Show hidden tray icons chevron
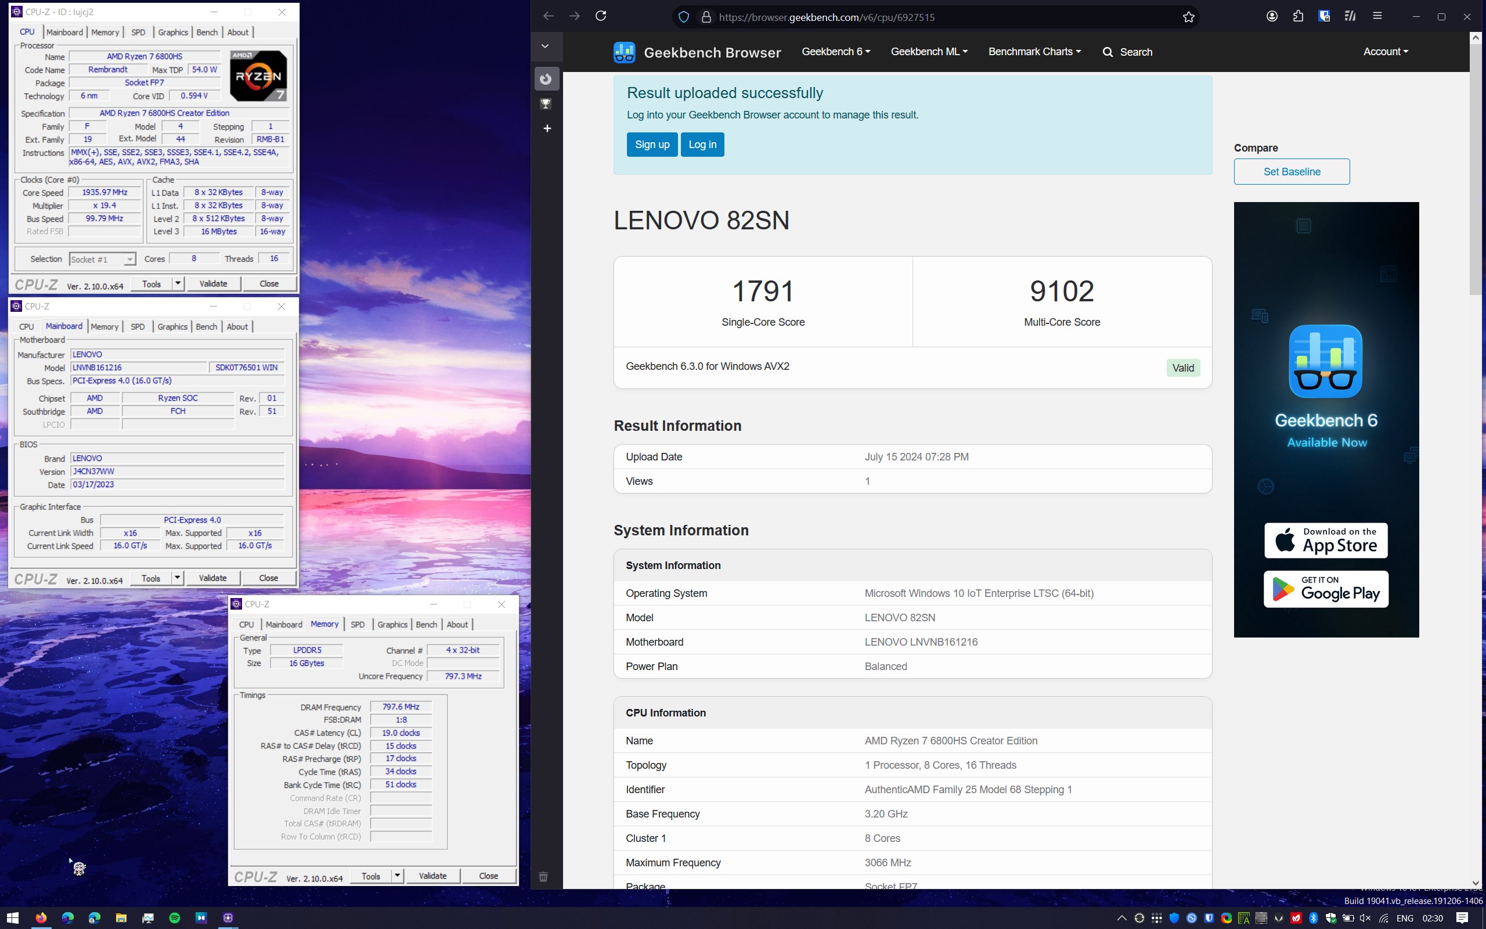This screenshot has width=1486, height=929. 1121,918
